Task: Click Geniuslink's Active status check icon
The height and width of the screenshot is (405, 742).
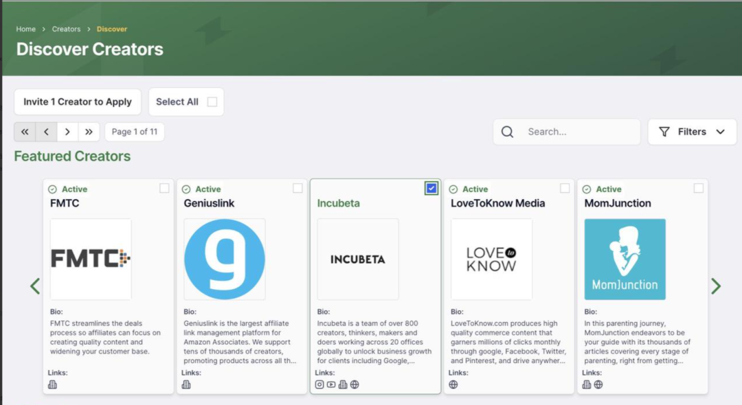Action: click(x=186, y=189)
